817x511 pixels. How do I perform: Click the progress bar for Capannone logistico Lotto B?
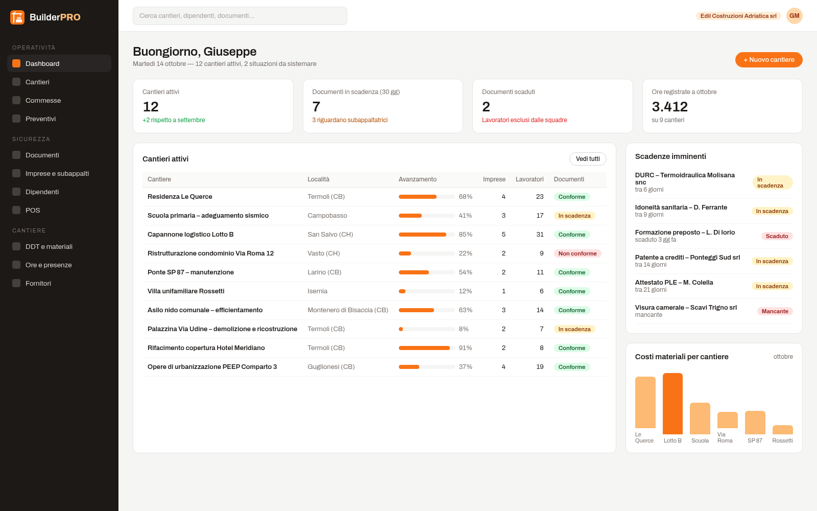(426, 235)
